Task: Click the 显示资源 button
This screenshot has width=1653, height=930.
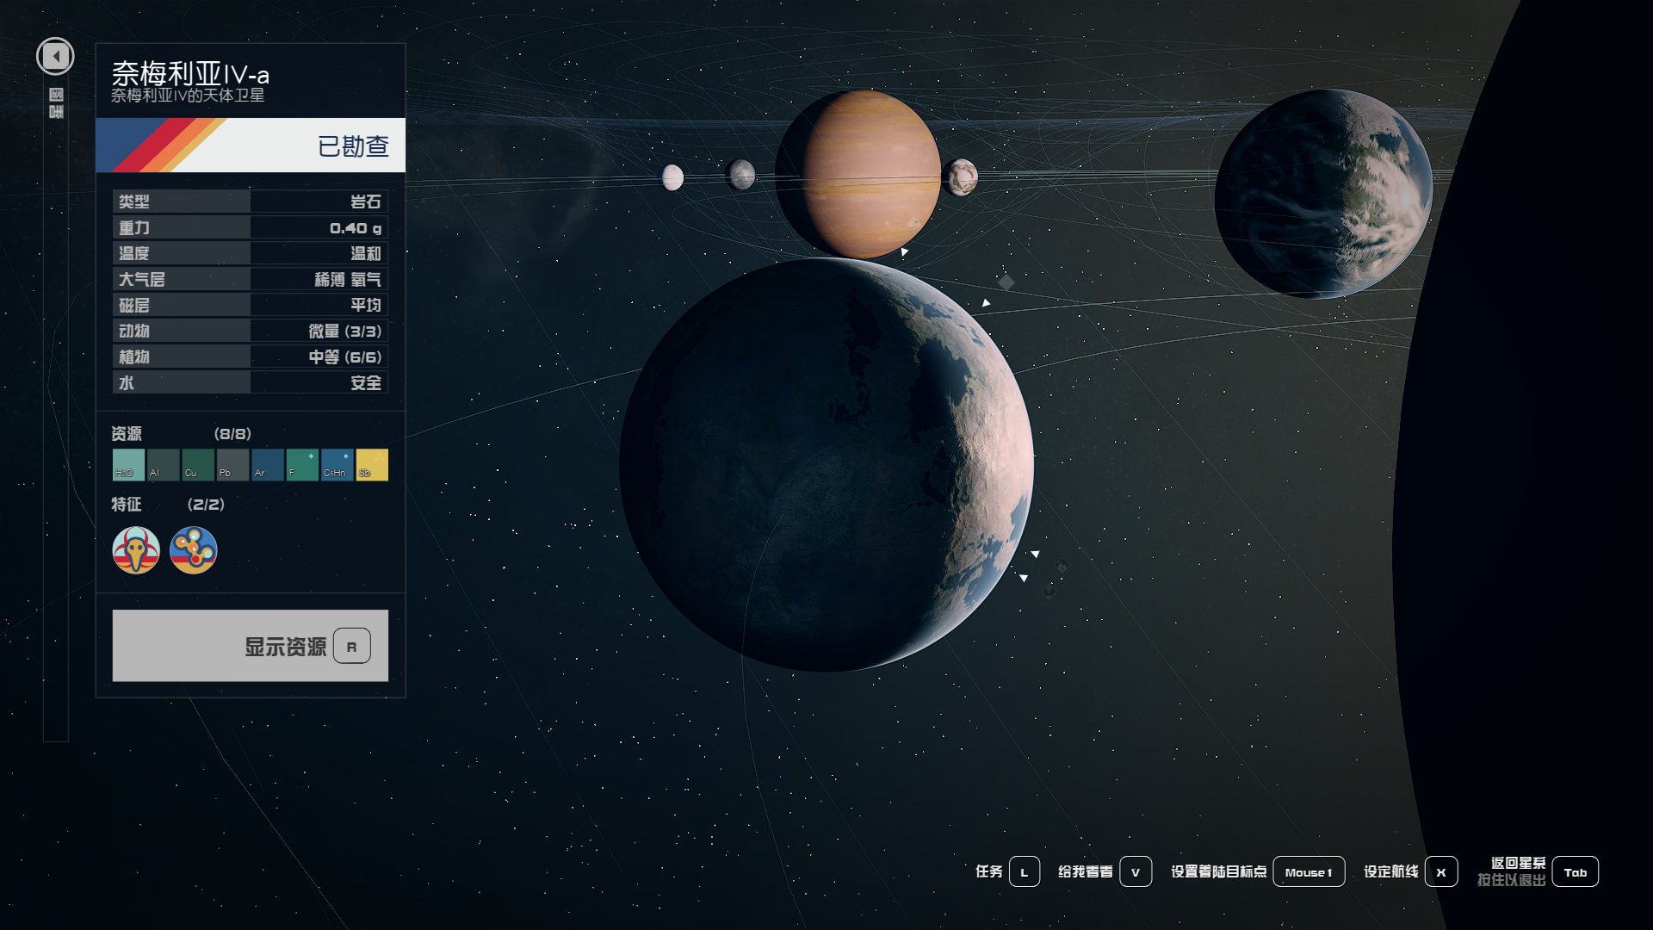Action: click(x=251, y=646)
